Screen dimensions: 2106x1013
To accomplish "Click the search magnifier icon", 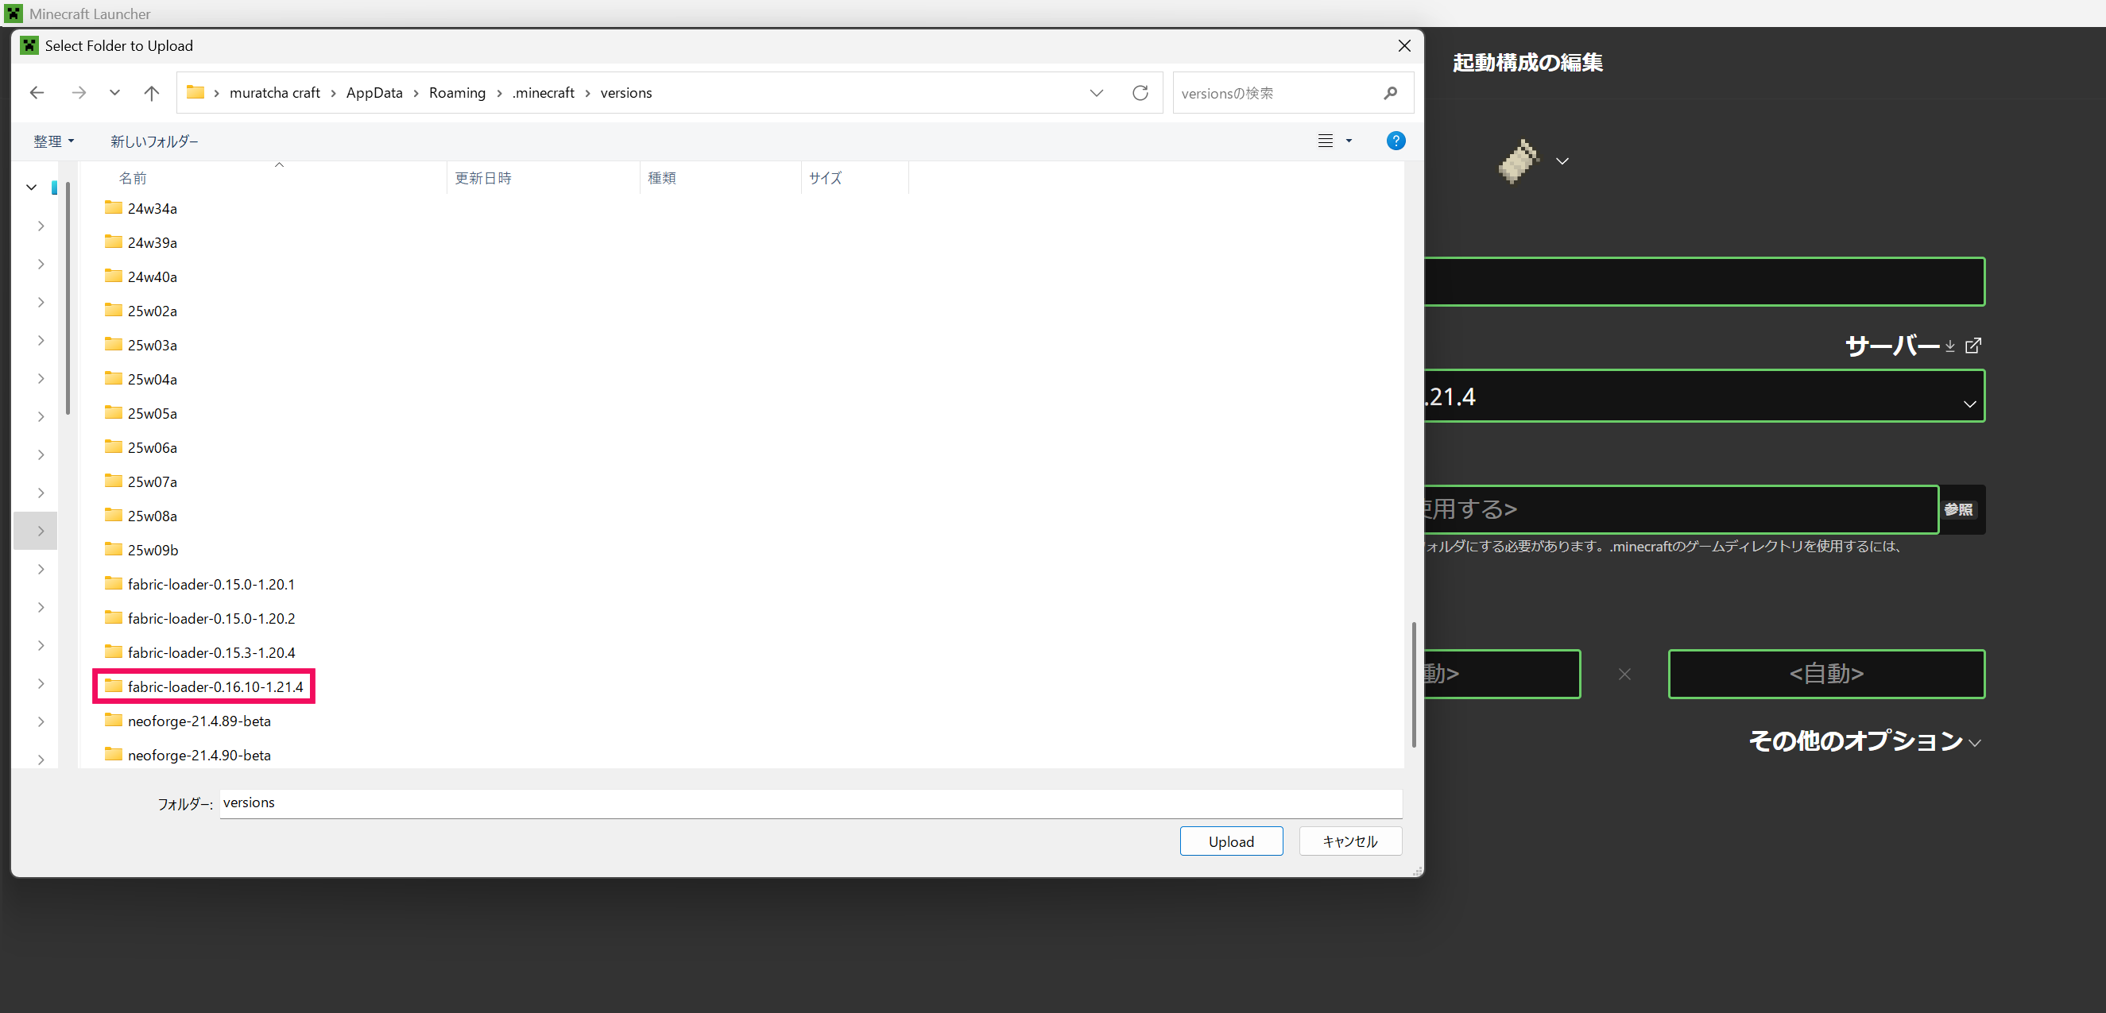I will [1390, 93].
